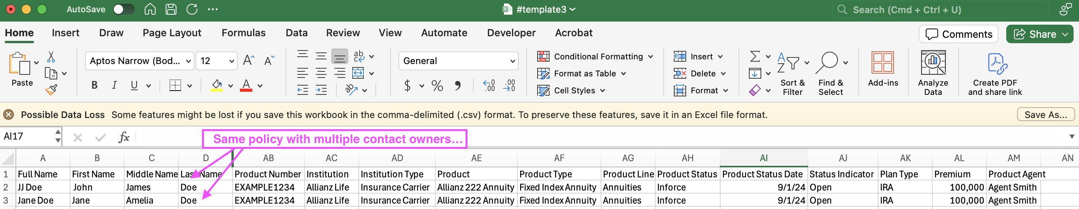Open the more options ellipsis in title bar

213,9
